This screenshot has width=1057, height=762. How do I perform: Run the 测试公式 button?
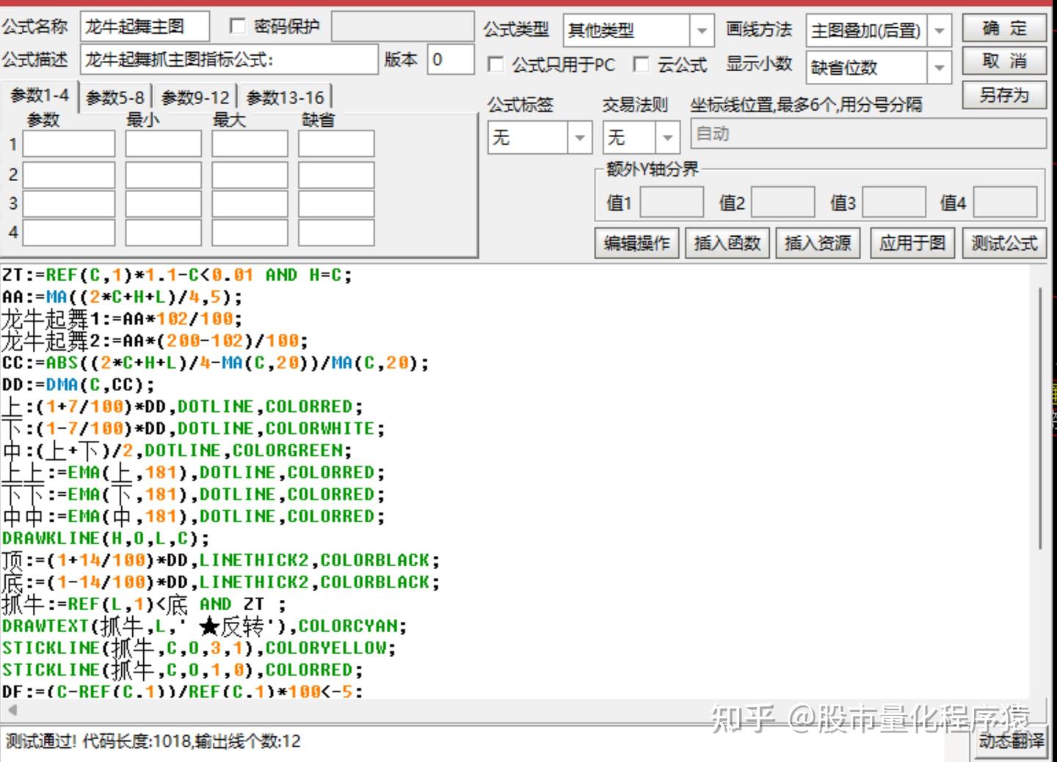pos(1004,243)
